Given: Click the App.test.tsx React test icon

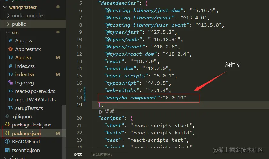Looking at the screenshot, I should tap(11, 49).
